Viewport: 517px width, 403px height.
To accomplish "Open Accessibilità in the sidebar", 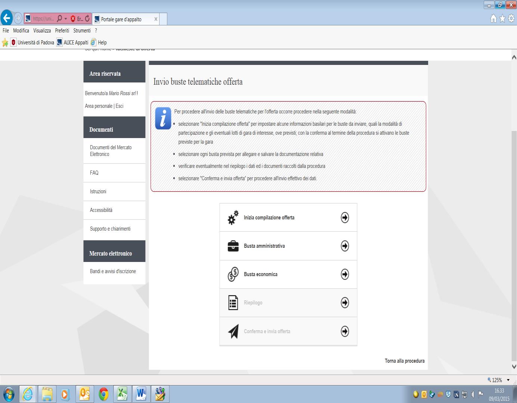I will (101, 210).
